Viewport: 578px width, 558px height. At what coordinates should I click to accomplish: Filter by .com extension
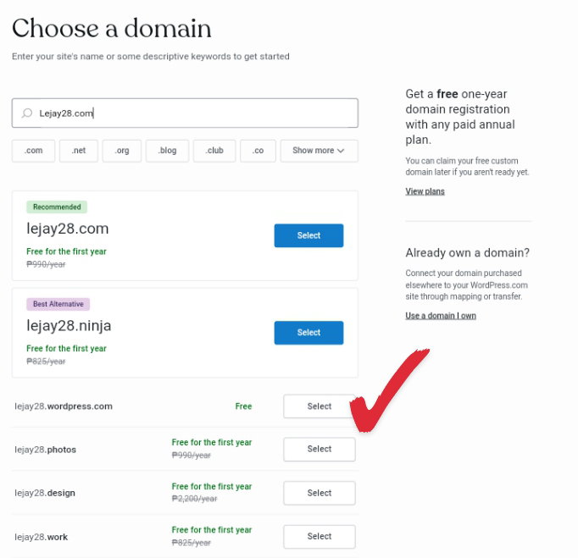[x=34, y=151]
